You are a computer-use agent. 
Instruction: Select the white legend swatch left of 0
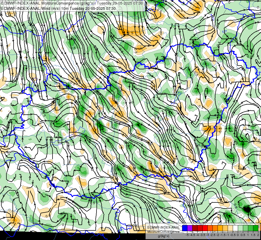[x=235, y=228]
